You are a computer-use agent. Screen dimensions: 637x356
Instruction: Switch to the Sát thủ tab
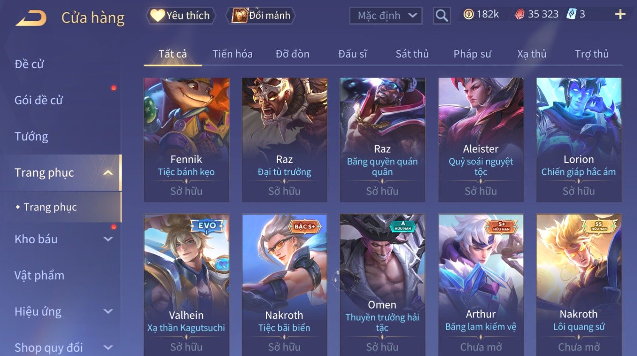point(412,54)
